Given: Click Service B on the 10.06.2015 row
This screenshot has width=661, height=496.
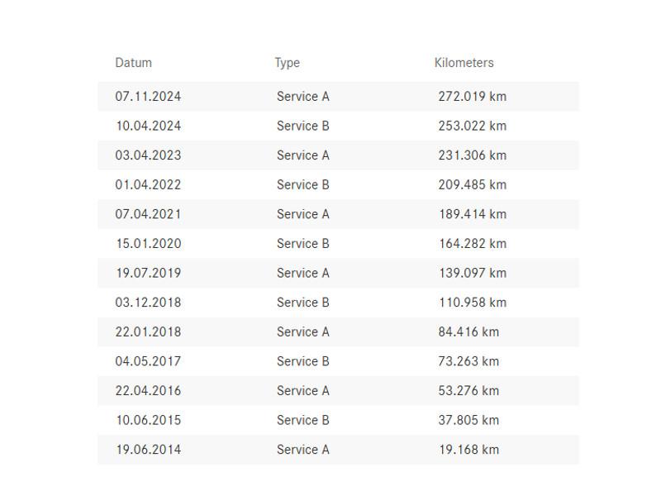Looking at the screenshot, I should click(x=302, y=421).
